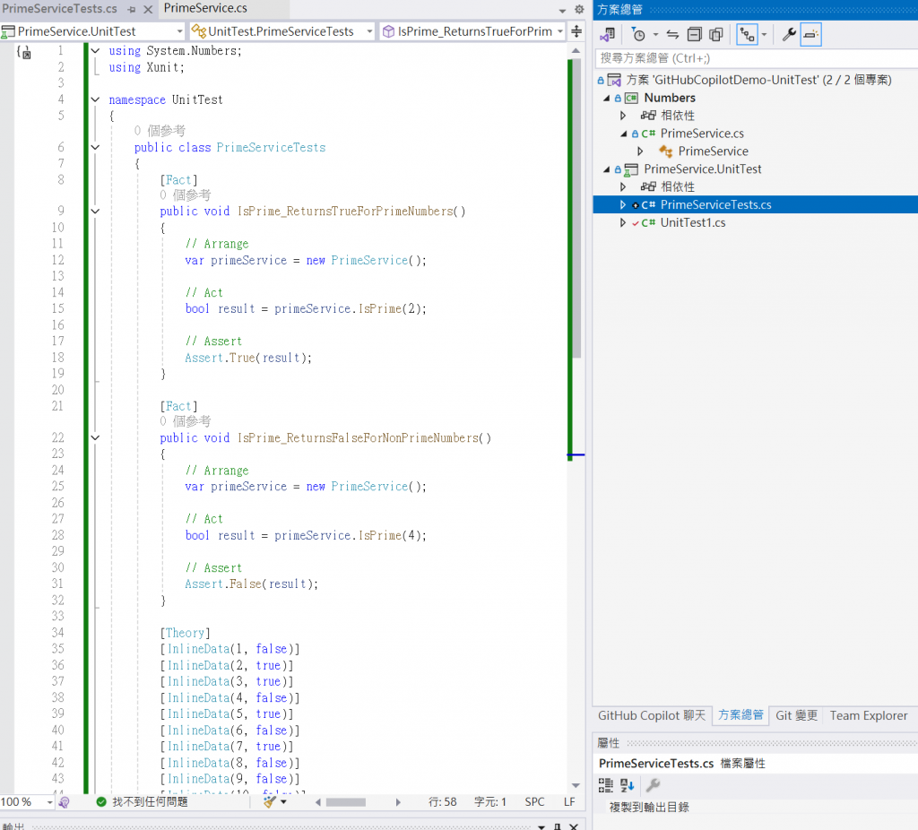Click the code cleanup broom icon
Screen dimensions: 918x830
pos(269,802)
